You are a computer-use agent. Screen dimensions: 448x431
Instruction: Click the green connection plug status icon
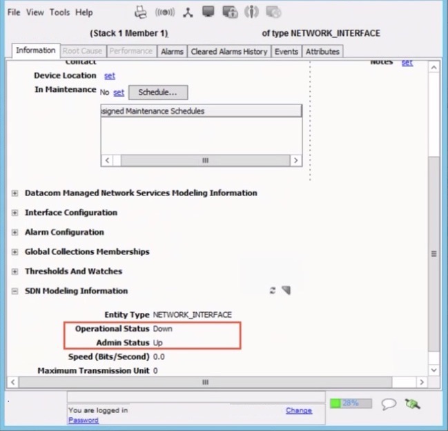point(412,403)
